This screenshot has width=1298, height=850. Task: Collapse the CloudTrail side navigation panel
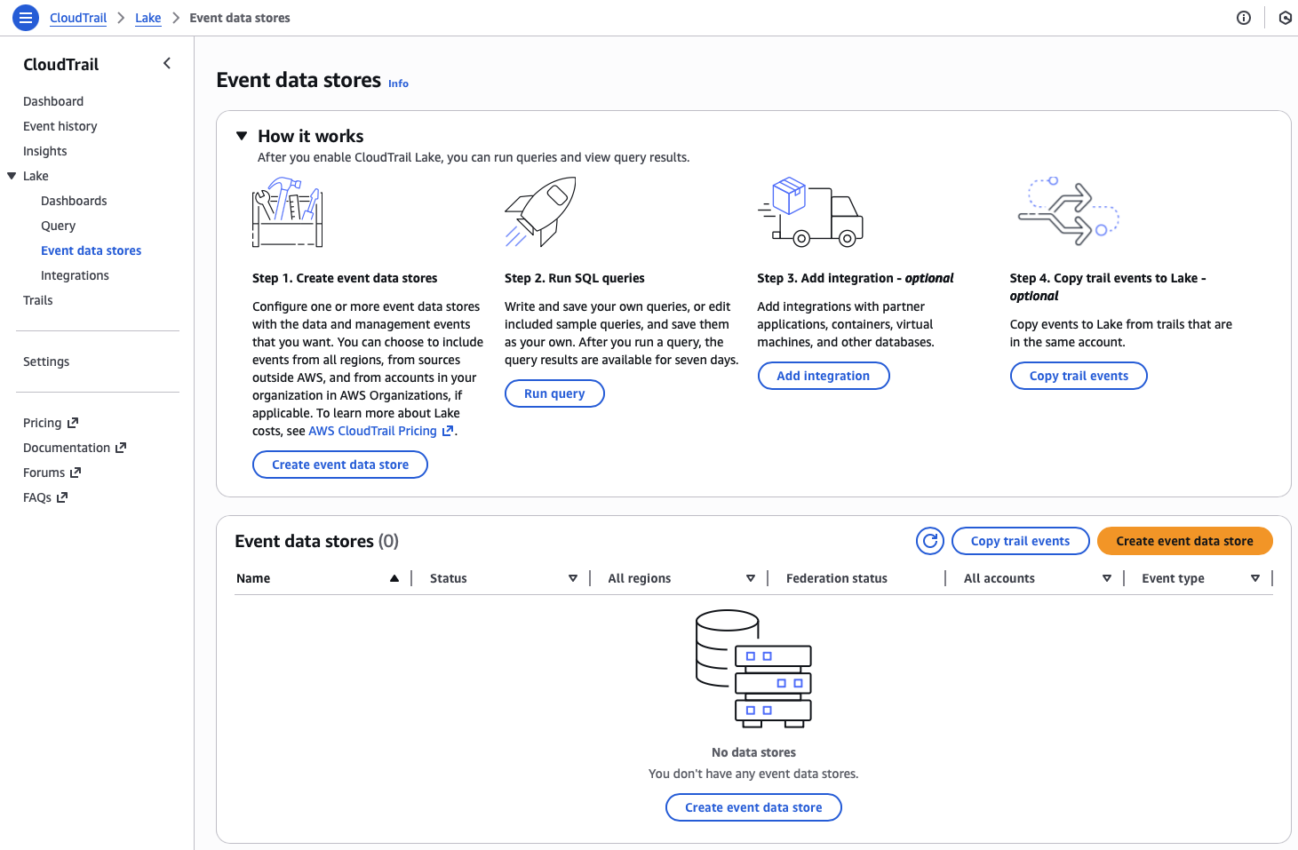coord(167,63)
